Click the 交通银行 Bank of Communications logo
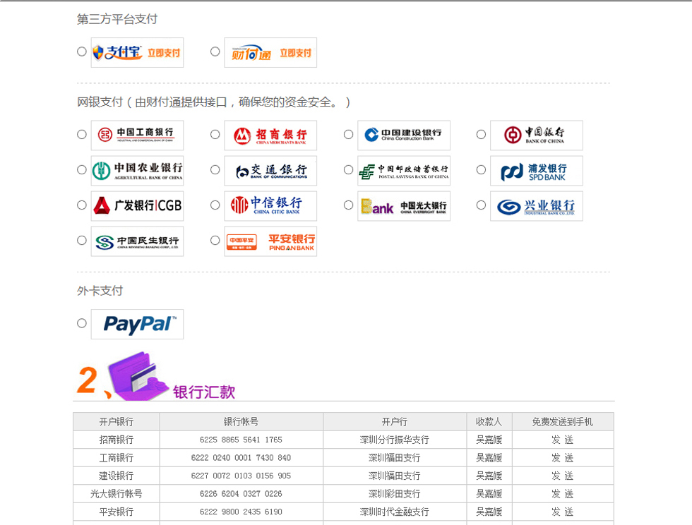The width and height of the screenshot is (692, 525). tap(270, 171)
